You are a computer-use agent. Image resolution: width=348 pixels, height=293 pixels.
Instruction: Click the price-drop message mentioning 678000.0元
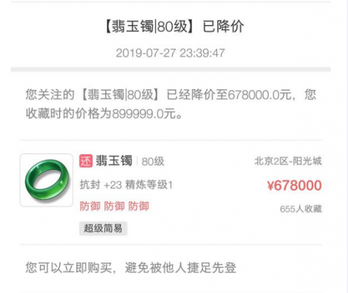point(171,104)
